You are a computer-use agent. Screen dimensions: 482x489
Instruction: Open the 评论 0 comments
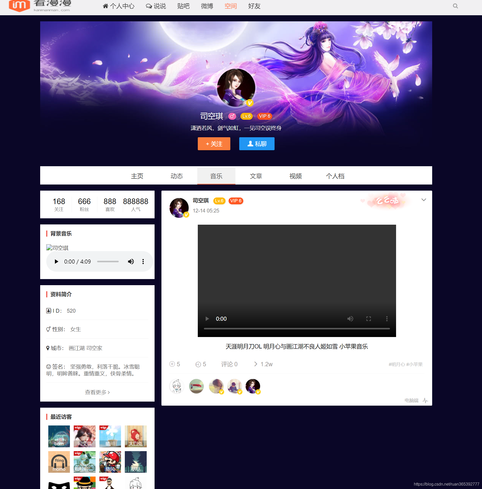pos(229,364)
